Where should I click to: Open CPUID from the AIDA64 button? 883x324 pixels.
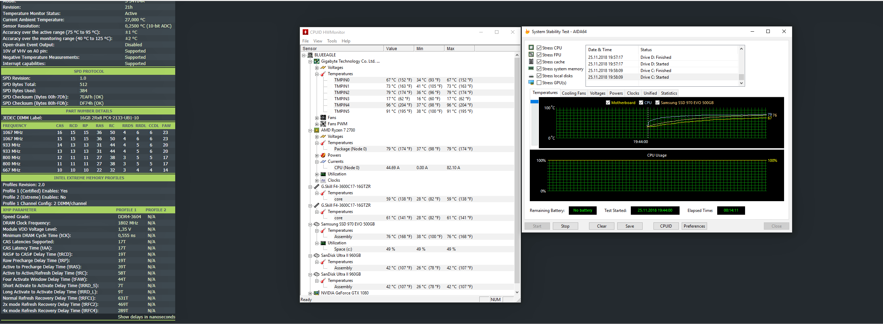(x=666, y=226)
